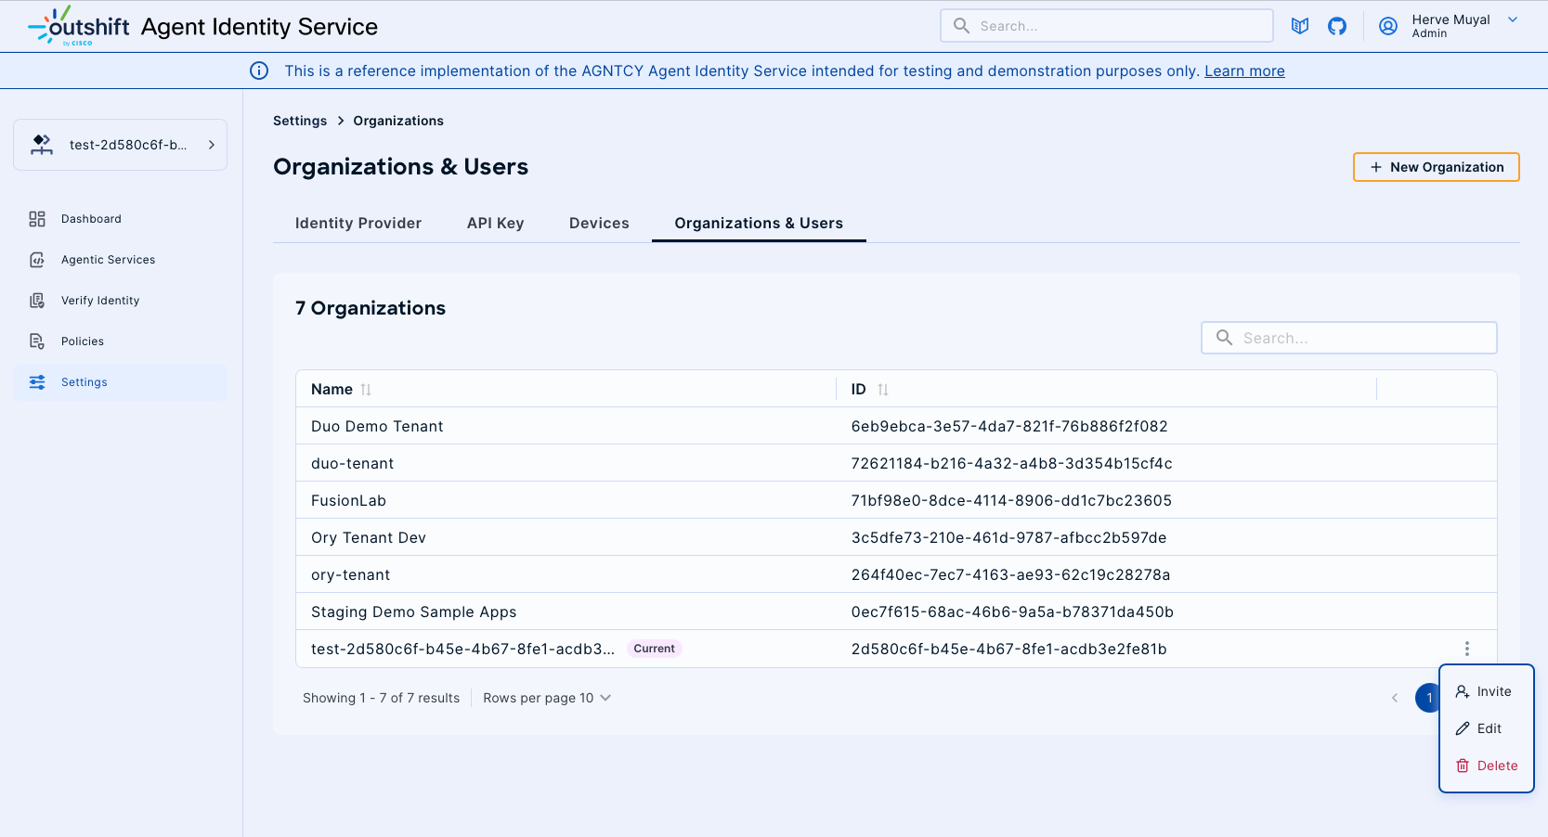Switch to the API Key tab
This screenshot has height=837, width=1548.
point(495,223)
